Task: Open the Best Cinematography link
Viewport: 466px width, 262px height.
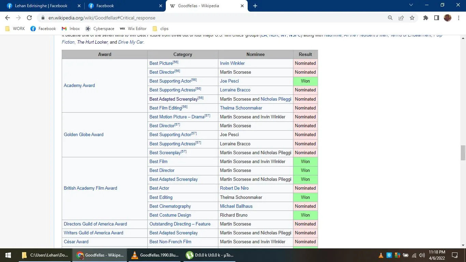Action: 170,206
